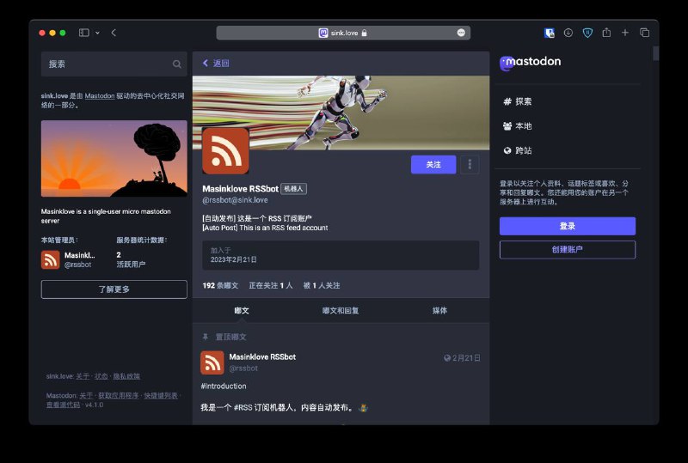Open Explore (探索) hashtag icon

tap(507, 101)
